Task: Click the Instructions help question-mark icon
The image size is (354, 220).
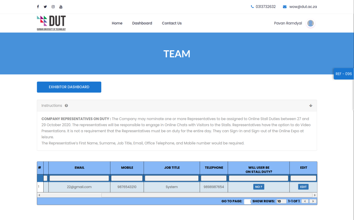Action: tap(66, 106)
